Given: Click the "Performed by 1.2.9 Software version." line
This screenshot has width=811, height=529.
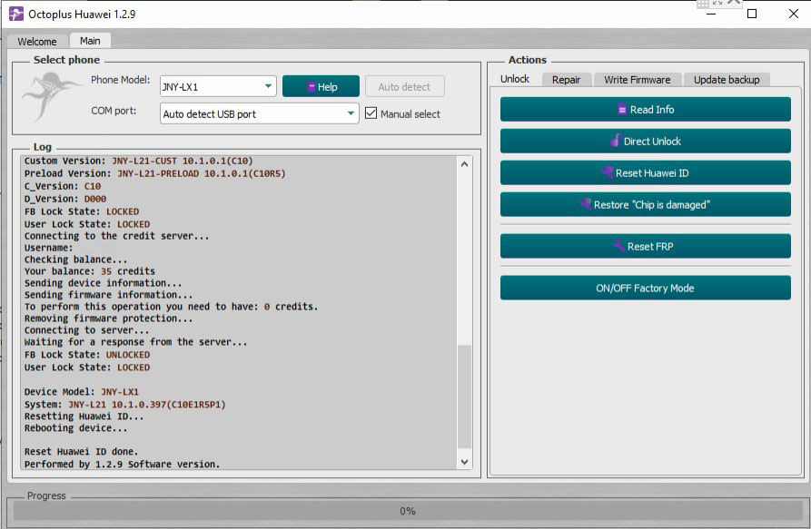Looking at the screenshot, I should point(122,464).
